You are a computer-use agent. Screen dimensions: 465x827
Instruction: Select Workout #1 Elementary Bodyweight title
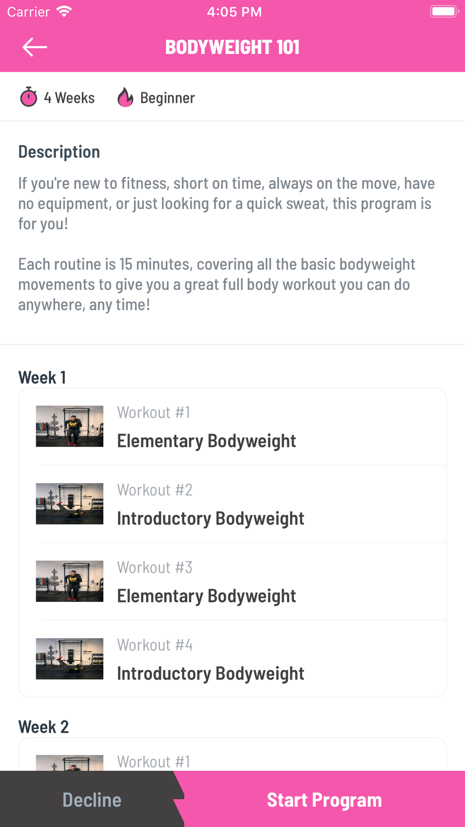(206, 441)
